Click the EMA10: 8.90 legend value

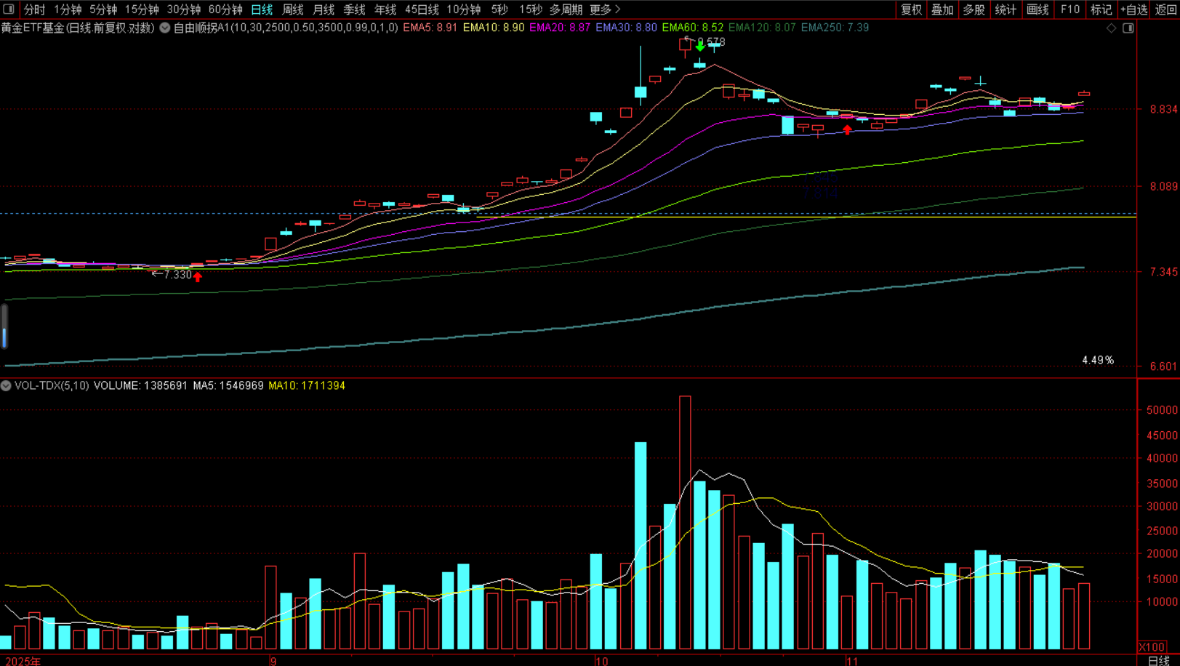493,28
